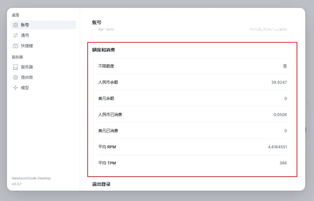Click the 平均 RPM label

coord(107,147)
